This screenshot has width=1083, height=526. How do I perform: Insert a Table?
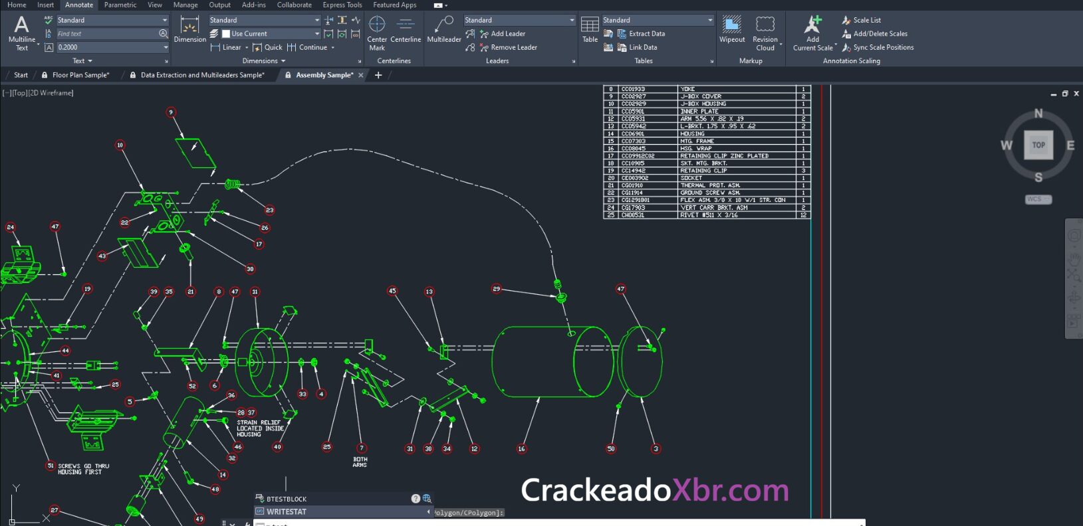click(x=590, y=31)
